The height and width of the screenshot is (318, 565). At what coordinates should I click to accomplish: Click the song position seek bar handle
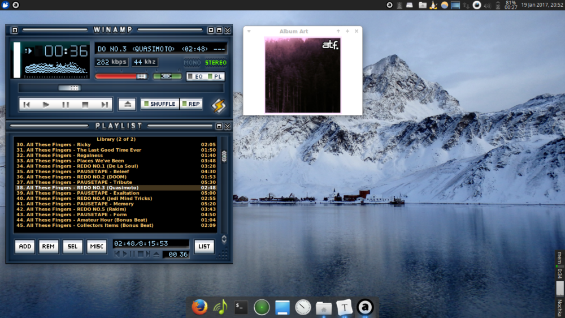coord(69,88)
